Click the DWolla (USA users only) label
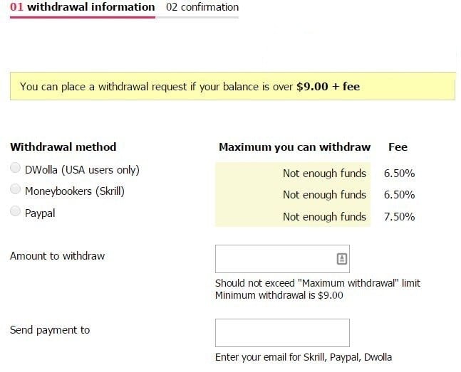Viewport: 461px width, 372px height. [x=82, y=170]
